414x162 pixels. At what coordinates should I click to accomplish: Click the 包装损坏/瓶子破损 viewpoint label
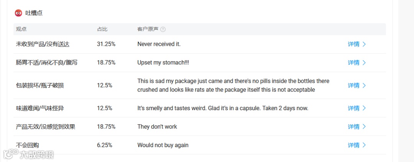pyautogui.click(x=40, y=85)
